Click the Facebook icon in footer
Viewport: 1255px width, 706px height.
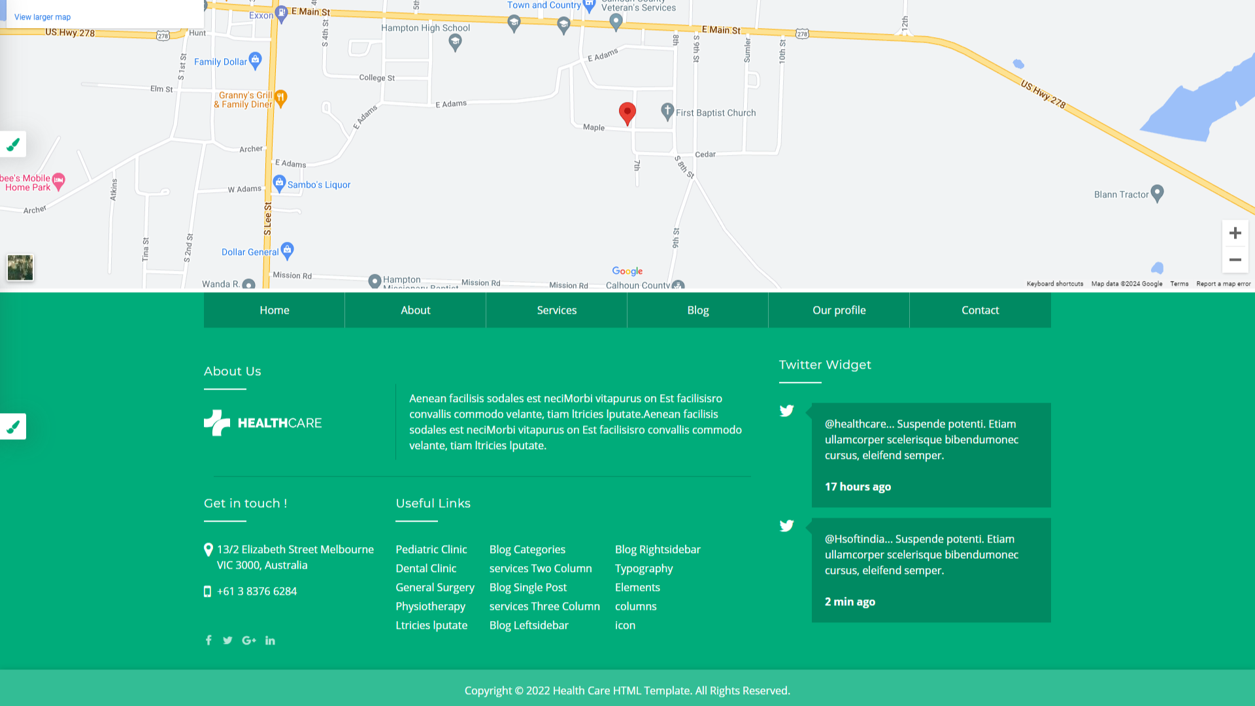point(209,641)
